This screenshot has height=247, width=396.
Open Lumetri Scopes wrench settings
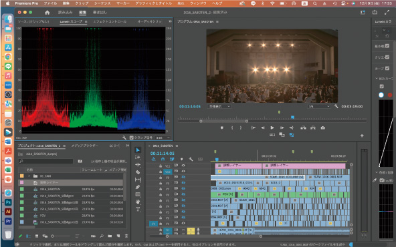pos(124,138)
